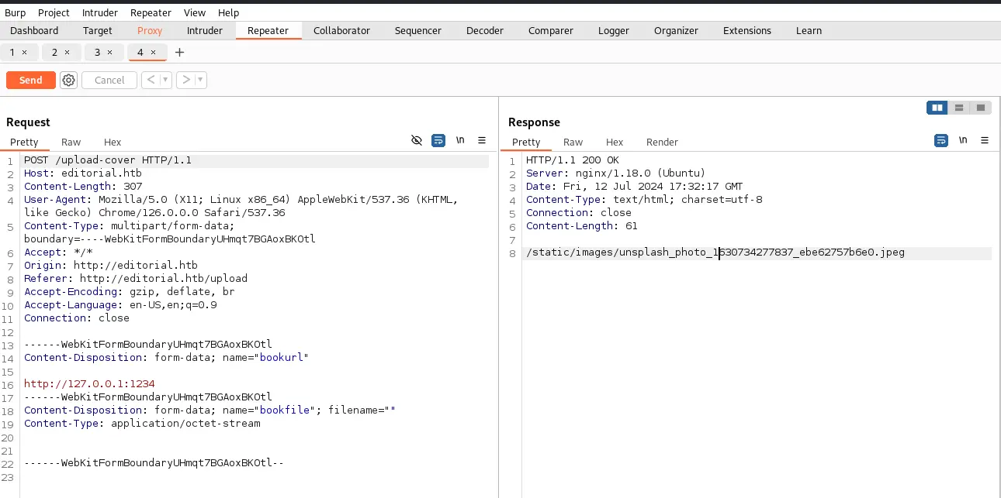Select top-bottom split layout icon

(x=959, y=108)
